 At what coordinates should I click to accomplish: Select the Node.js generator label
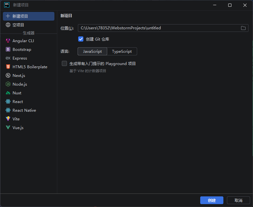click(20, 84)
